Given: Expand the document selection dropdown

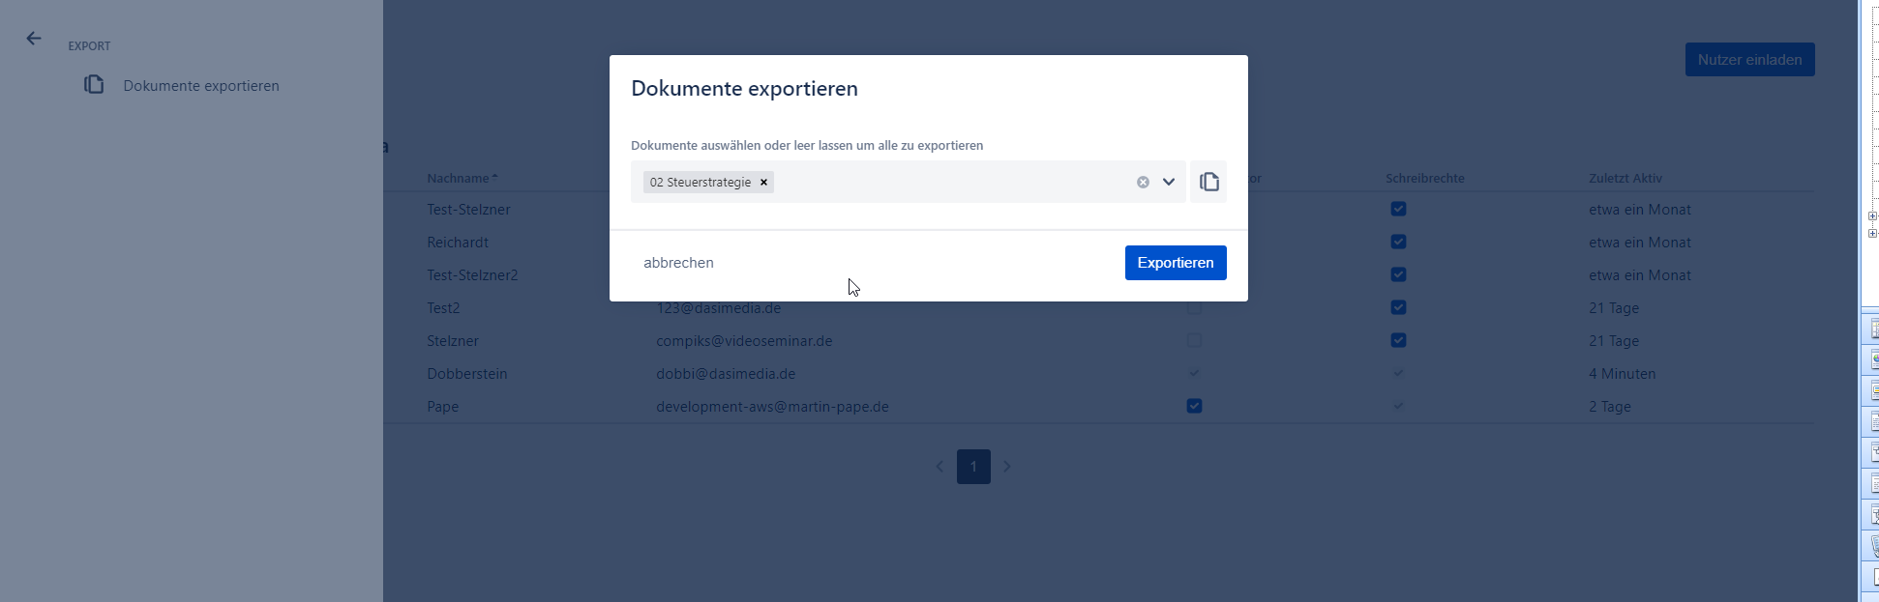Looking at the screenshot, I should click(1169, 182).
